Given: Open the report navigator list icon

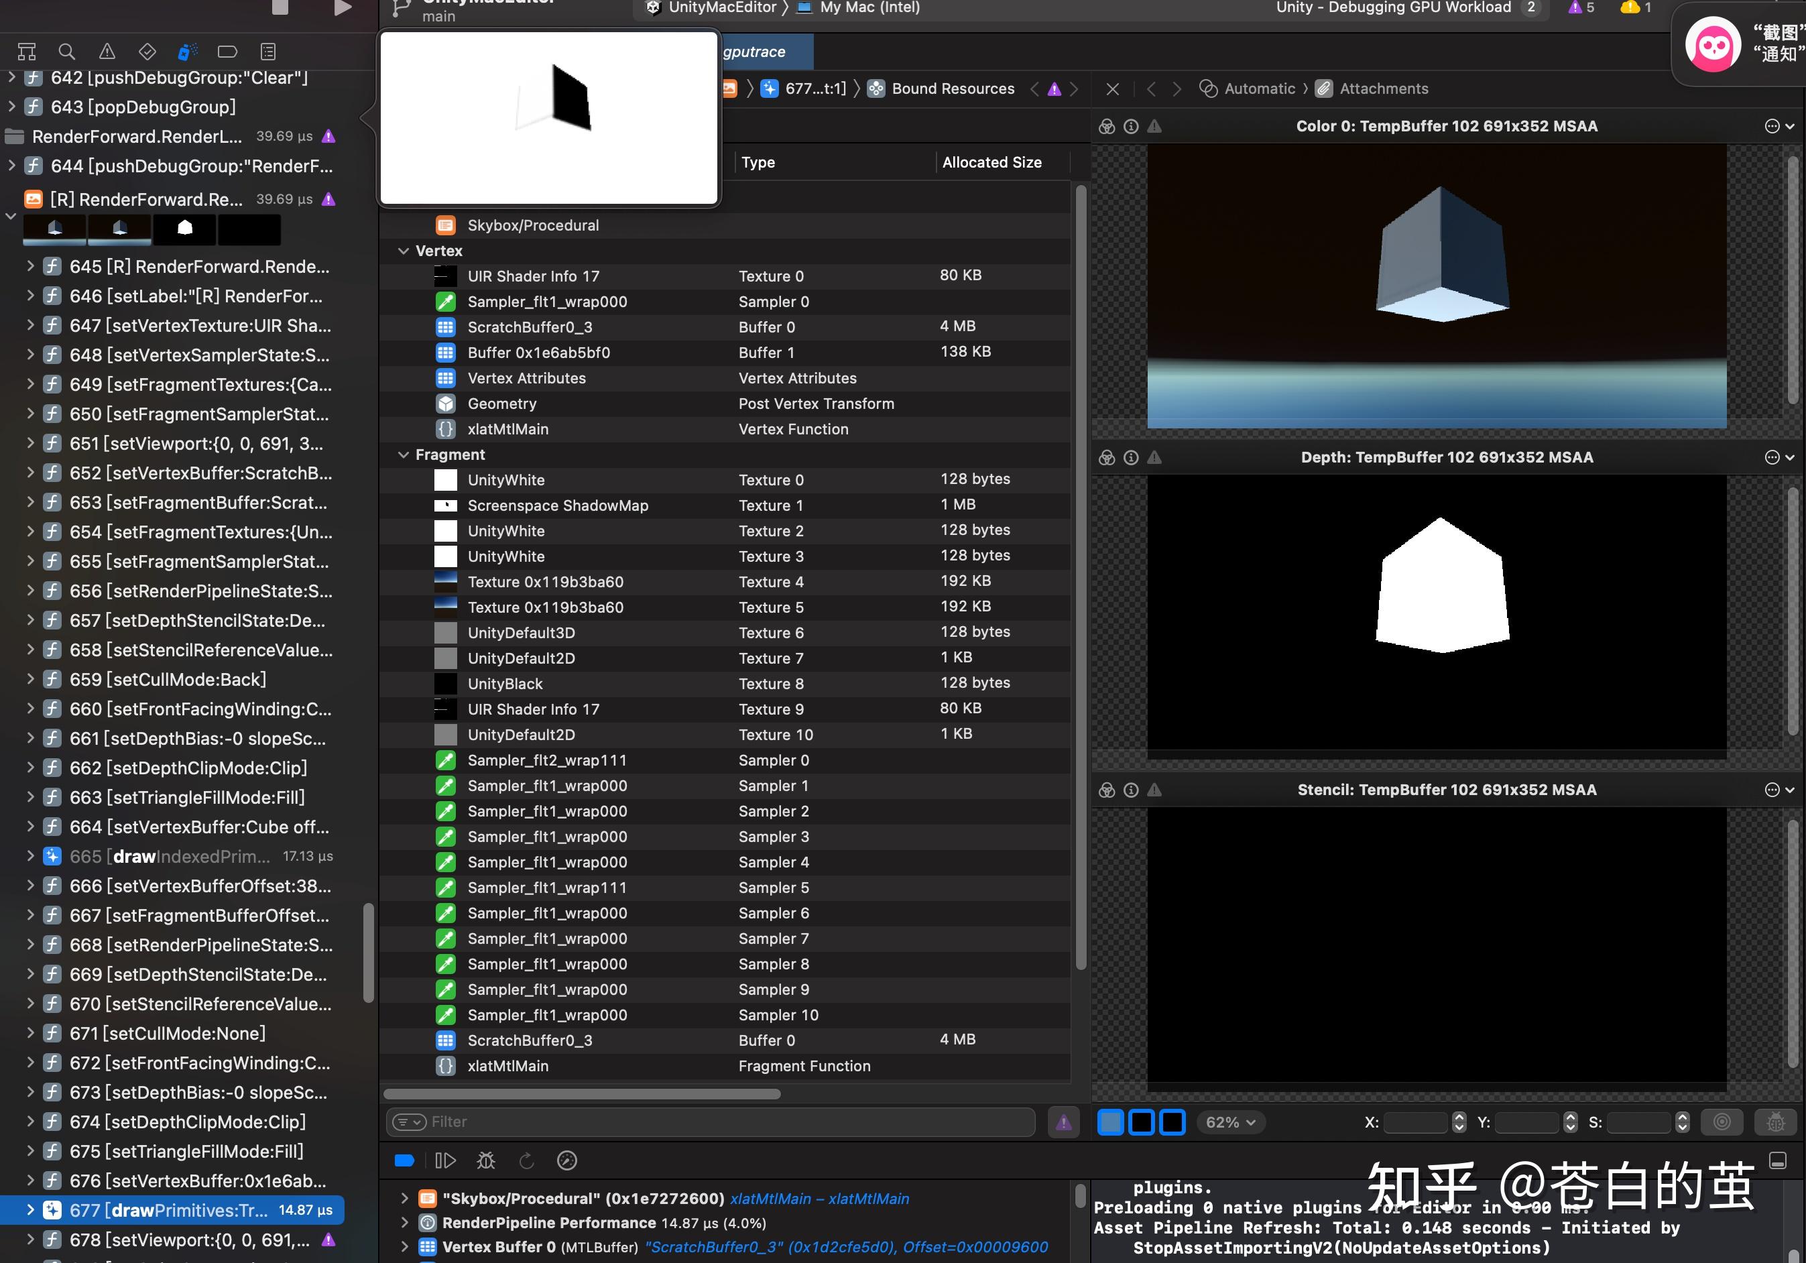Looking at the screenshot, I should pos(267,50).
